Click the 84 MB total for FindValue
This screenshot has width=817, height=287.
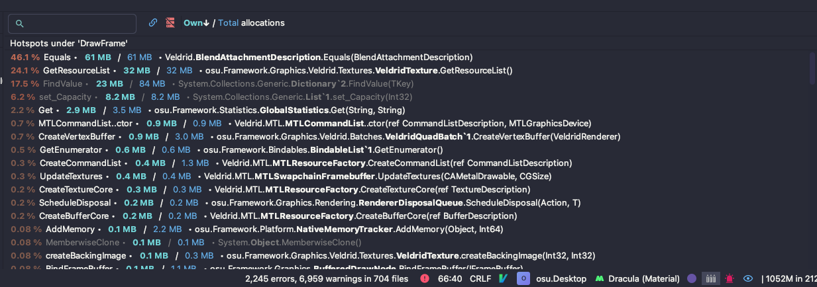coord(152,83)
